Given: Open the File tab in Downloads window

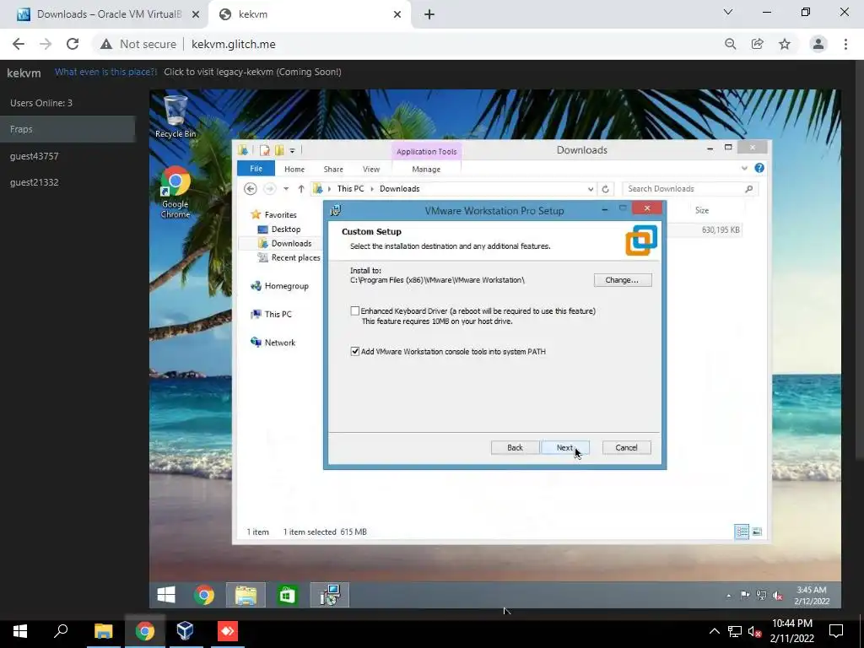Looking at the screenshot, I should click(x=256, y=169).
